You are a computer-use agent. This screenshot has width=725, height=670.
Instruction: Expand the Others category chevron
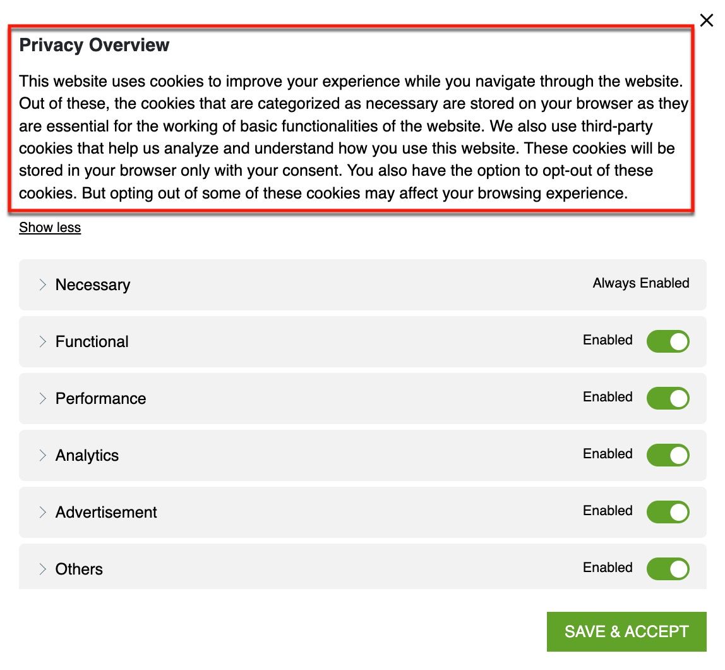click(x=42, y=569)
